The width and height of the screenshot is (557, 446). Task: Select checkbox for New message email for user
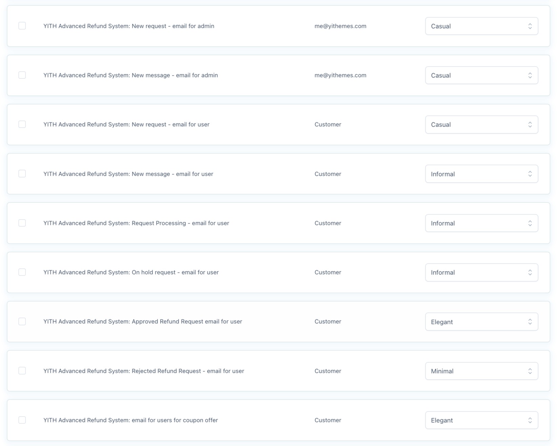click(x=22, y=174)
